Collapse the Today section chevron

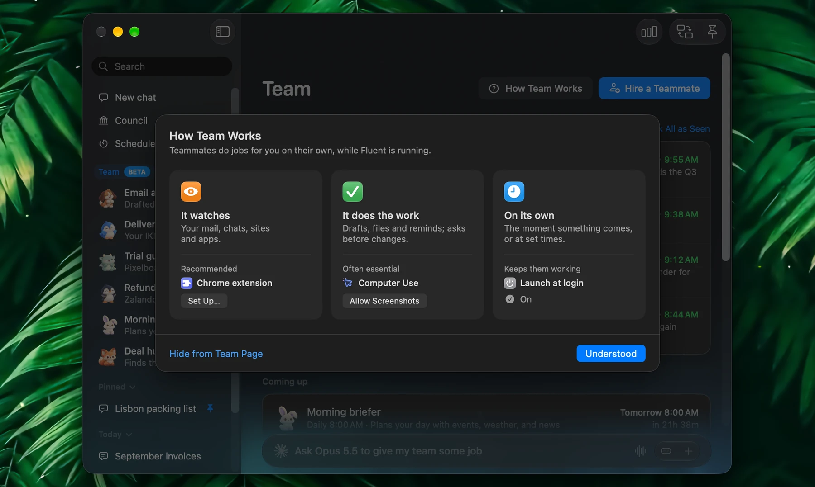[x=129, y=435]
